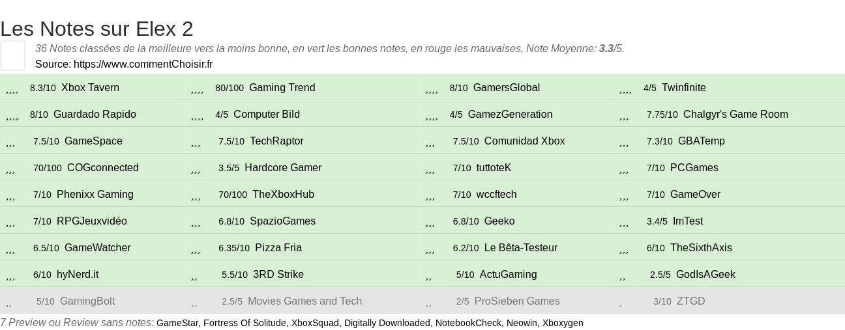This screenshot has width=845, height=330.
Task: Select the tuttoteK entry
Action: [x=494, y=168]
